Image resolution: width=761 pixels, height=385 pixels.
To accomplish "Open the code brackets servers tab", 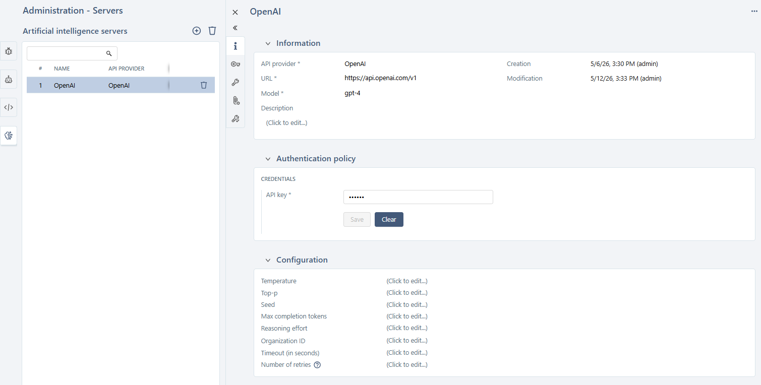I will point(9,107).
